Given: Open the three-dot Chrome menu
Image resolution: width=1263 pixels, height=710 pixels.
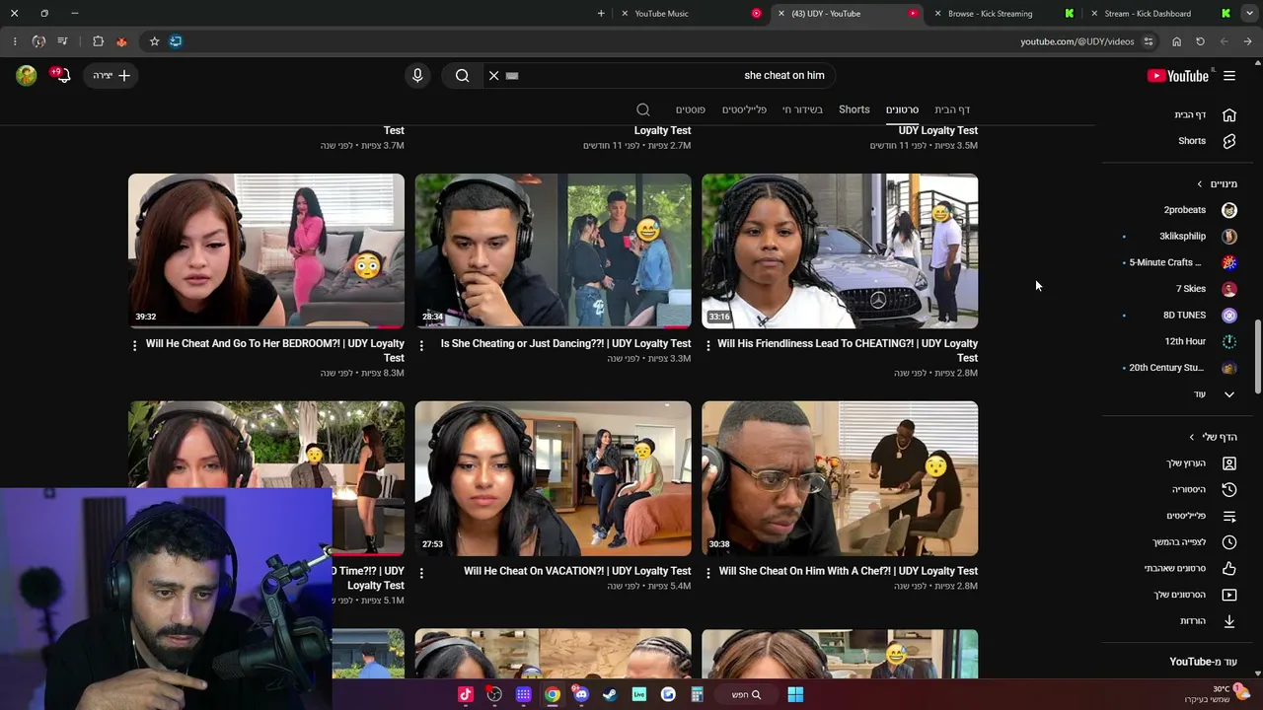Looking at the screenshot, I should (x=15, y=41).
